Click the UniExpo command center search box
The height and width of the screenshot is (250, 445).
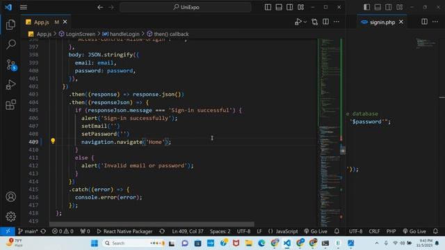[186, 7]
